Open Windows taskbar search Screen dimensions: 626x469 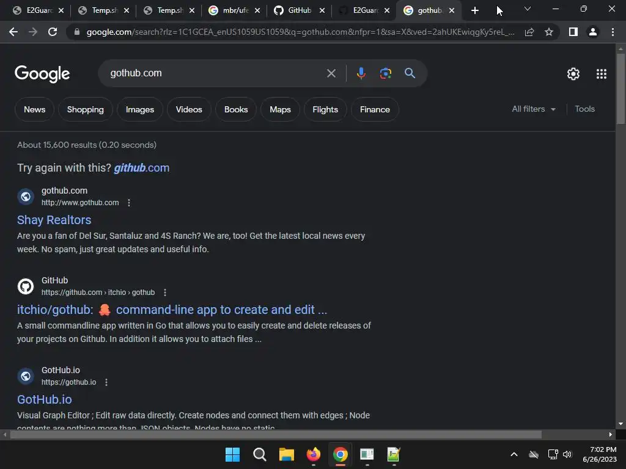click(259, 454)
